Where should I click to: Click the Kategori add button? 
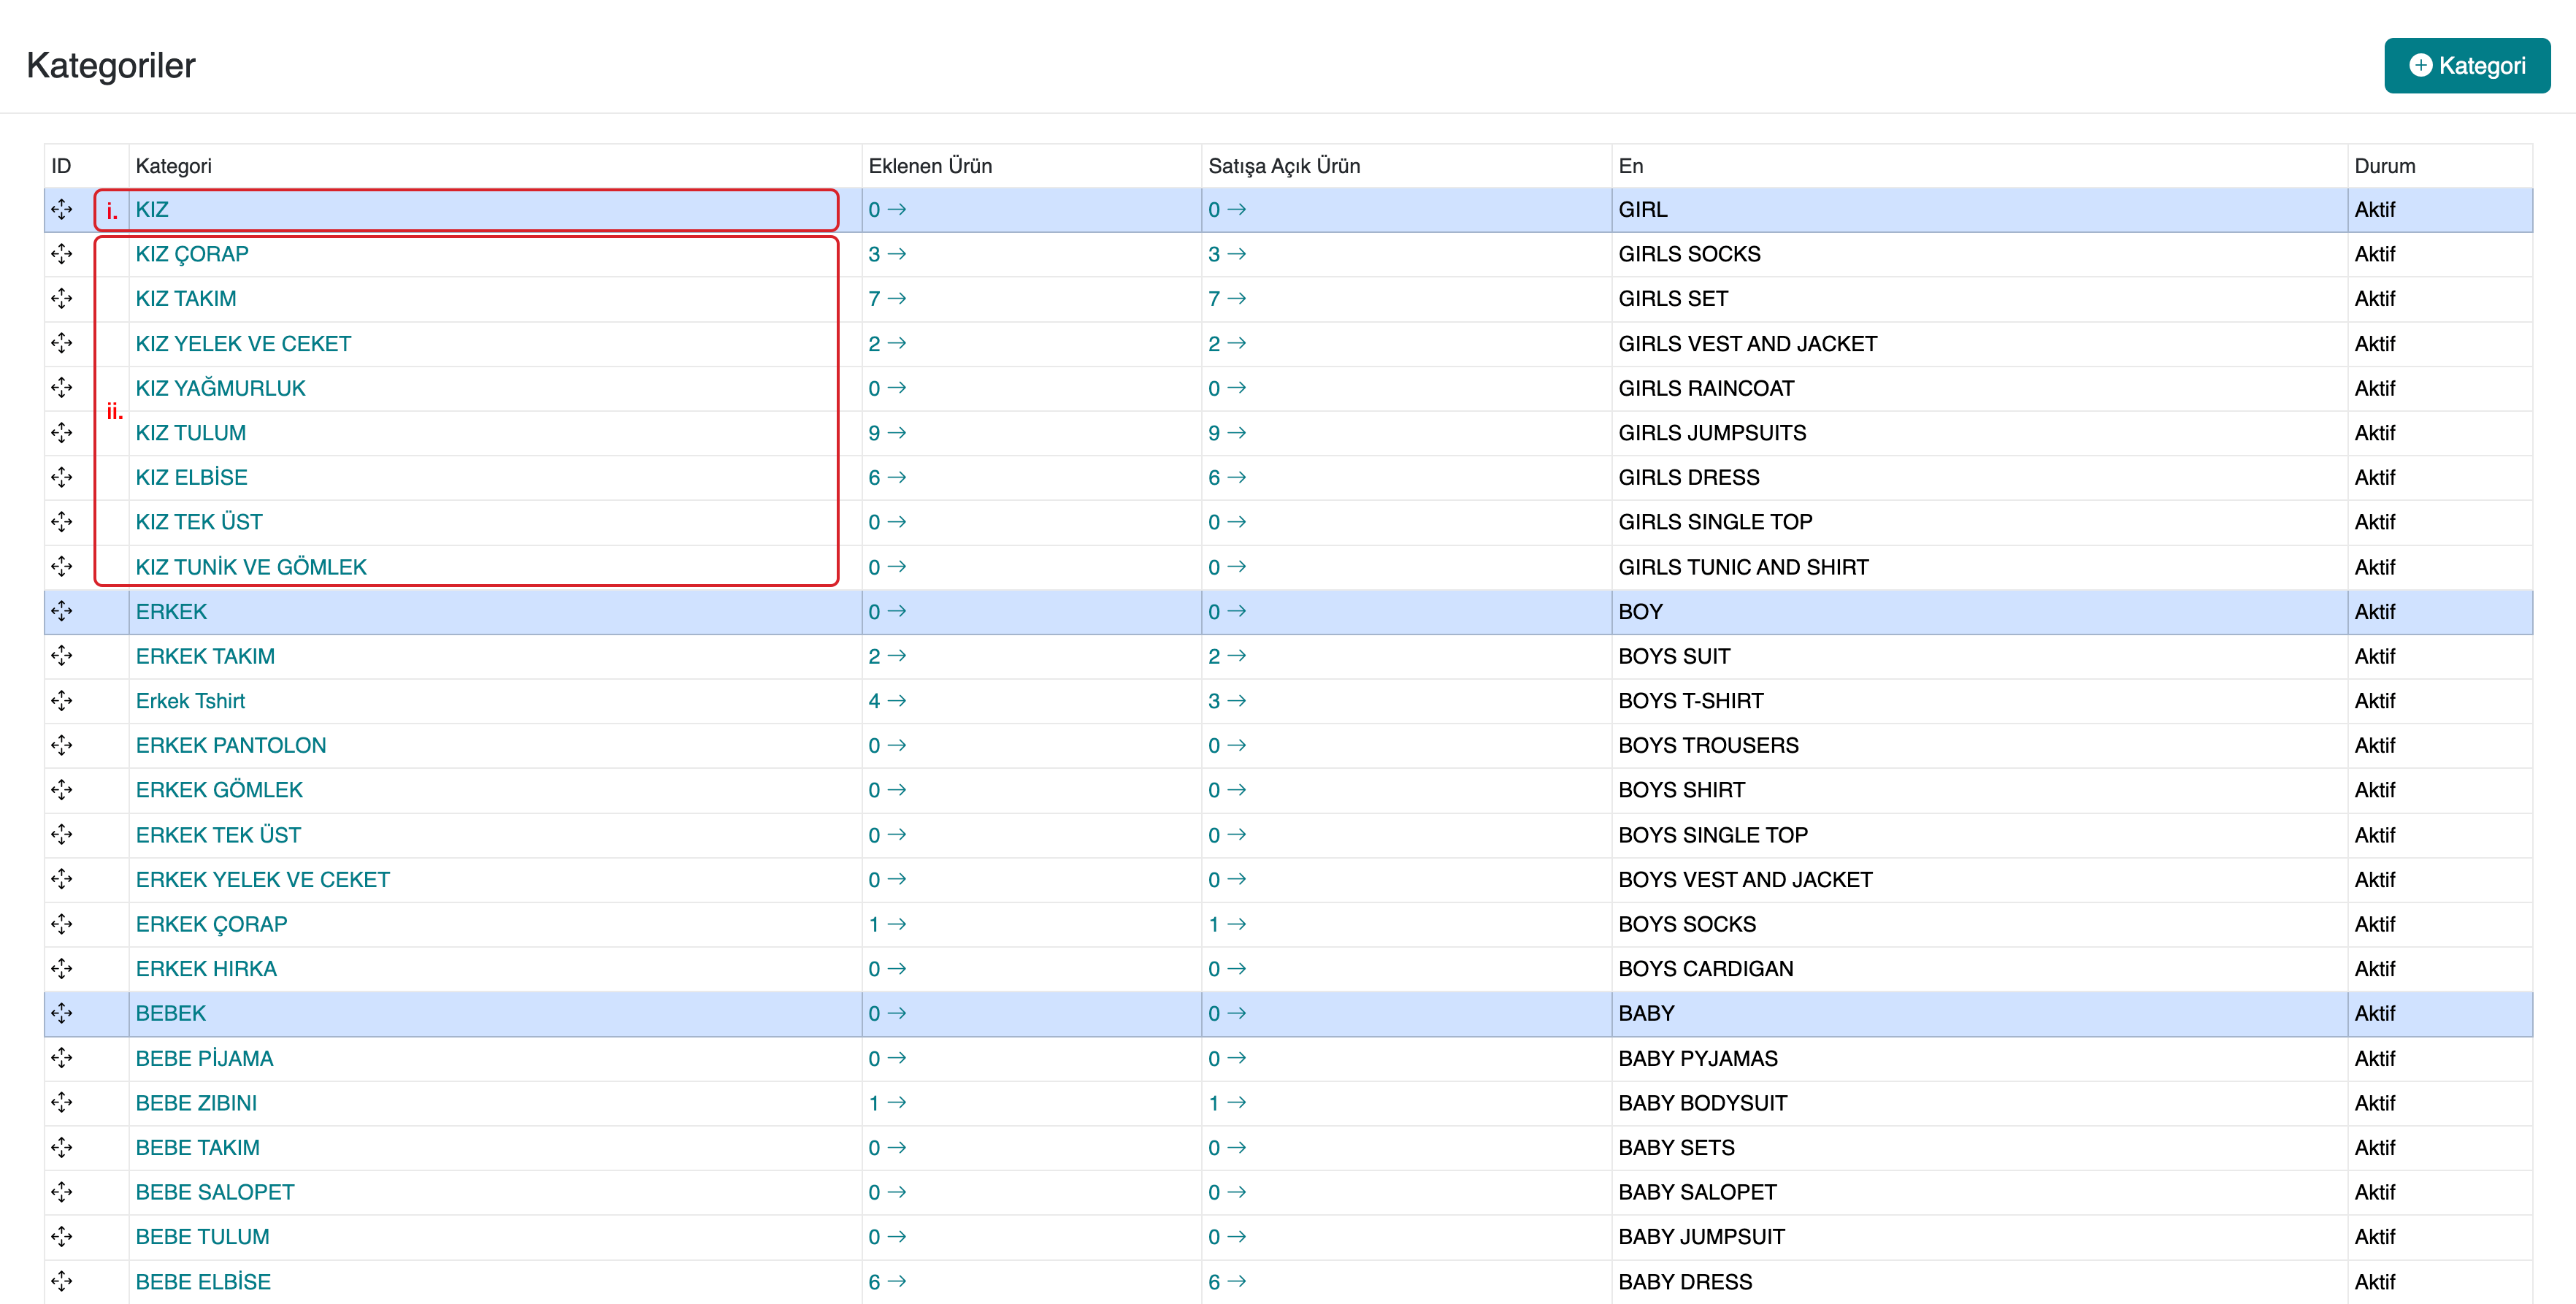click(2466, 66)
